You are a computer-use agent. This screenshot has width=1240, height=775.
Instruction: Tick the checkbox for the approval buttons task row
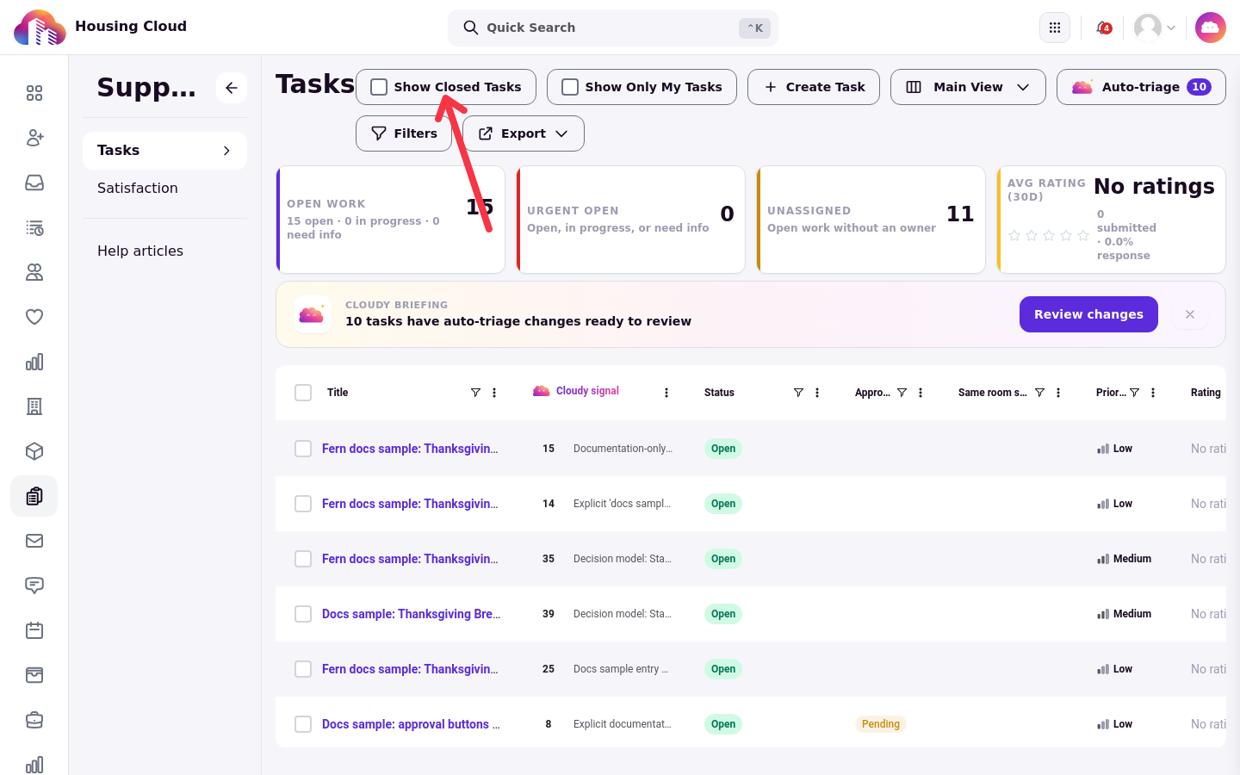pyautogui.click(x=303, y=724)
